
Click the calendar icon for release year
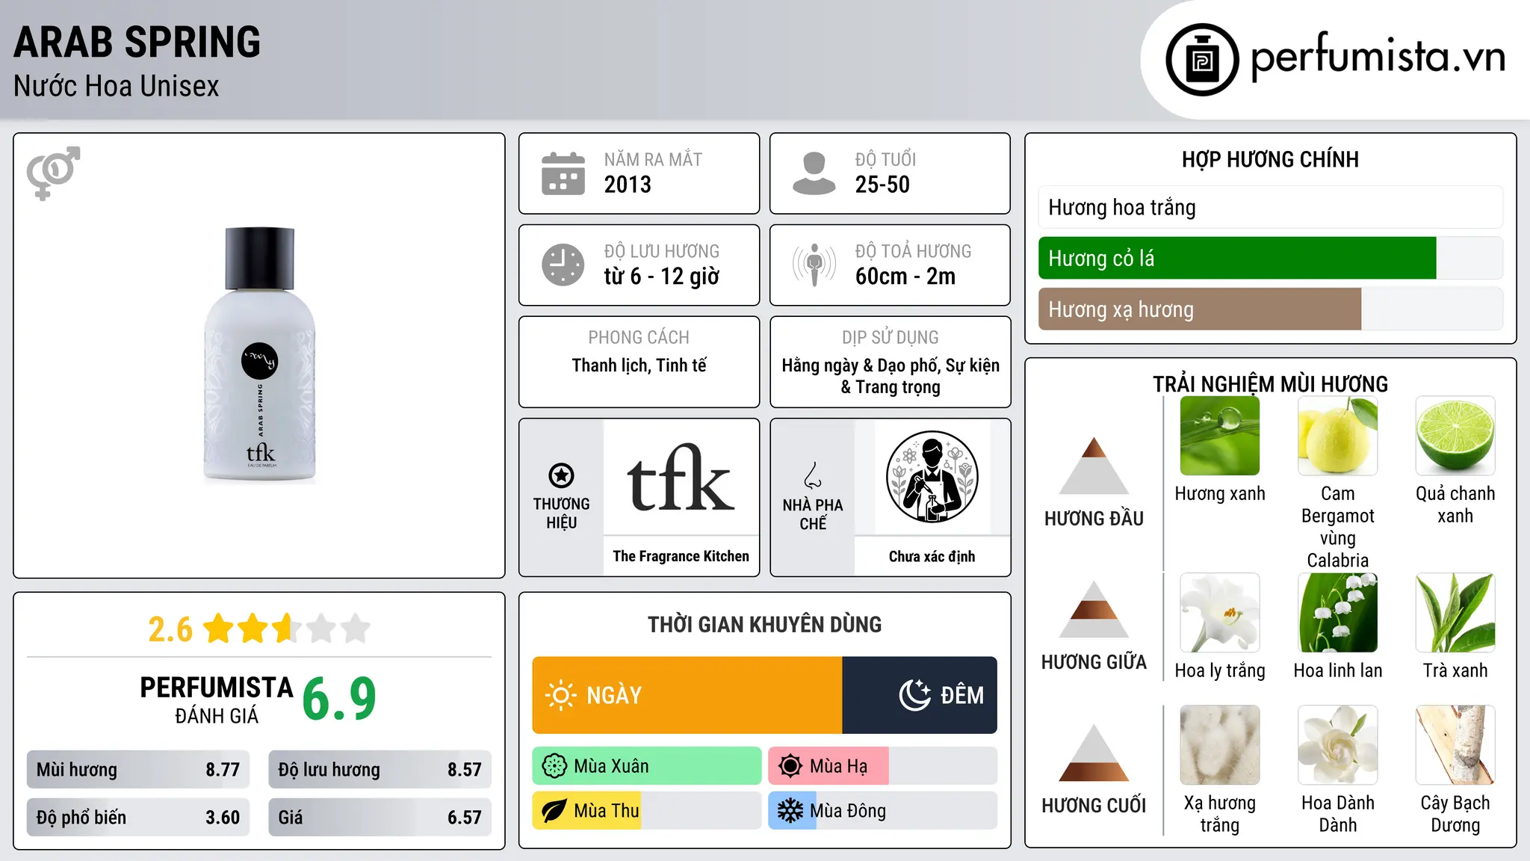[563, 173]
